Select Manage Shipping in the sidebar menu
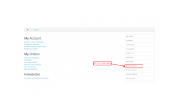The height and width of the screenshot is (110, 180). click(x=140, y=74)
